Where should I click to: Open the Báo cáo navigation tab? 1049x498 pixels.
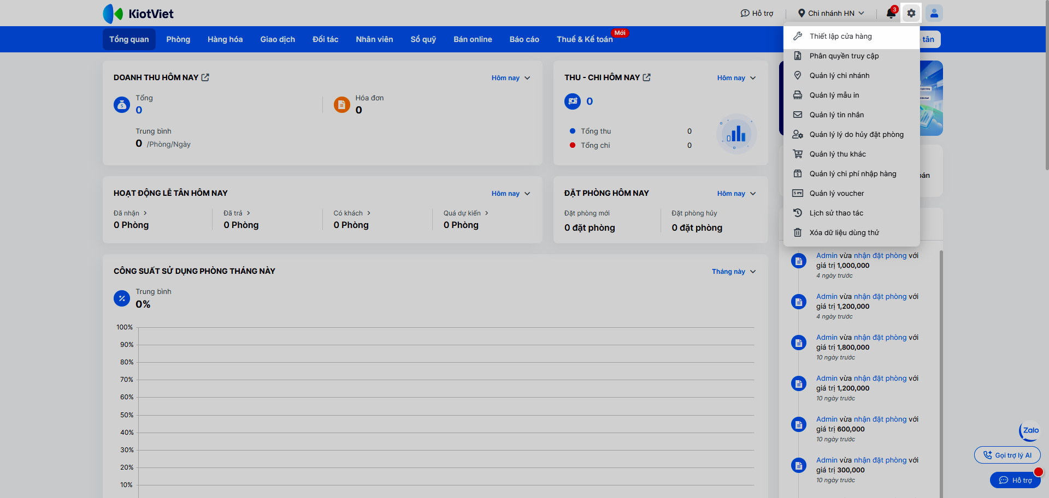tap(524, 39)
